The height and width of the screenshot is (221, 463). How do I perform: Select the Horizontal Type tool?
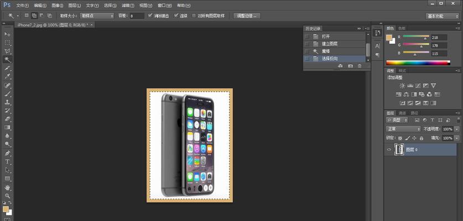[x=7, y=162]
